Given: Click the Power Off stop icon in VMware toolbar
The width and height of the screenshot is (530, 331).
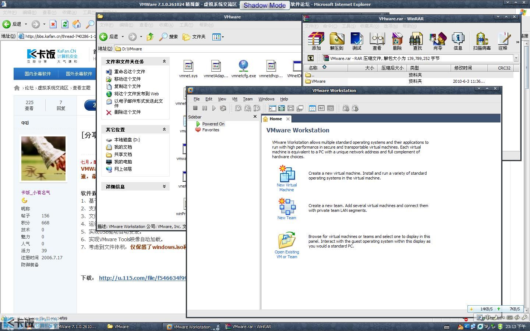Looking at the screenshot, I should point(195,108).
